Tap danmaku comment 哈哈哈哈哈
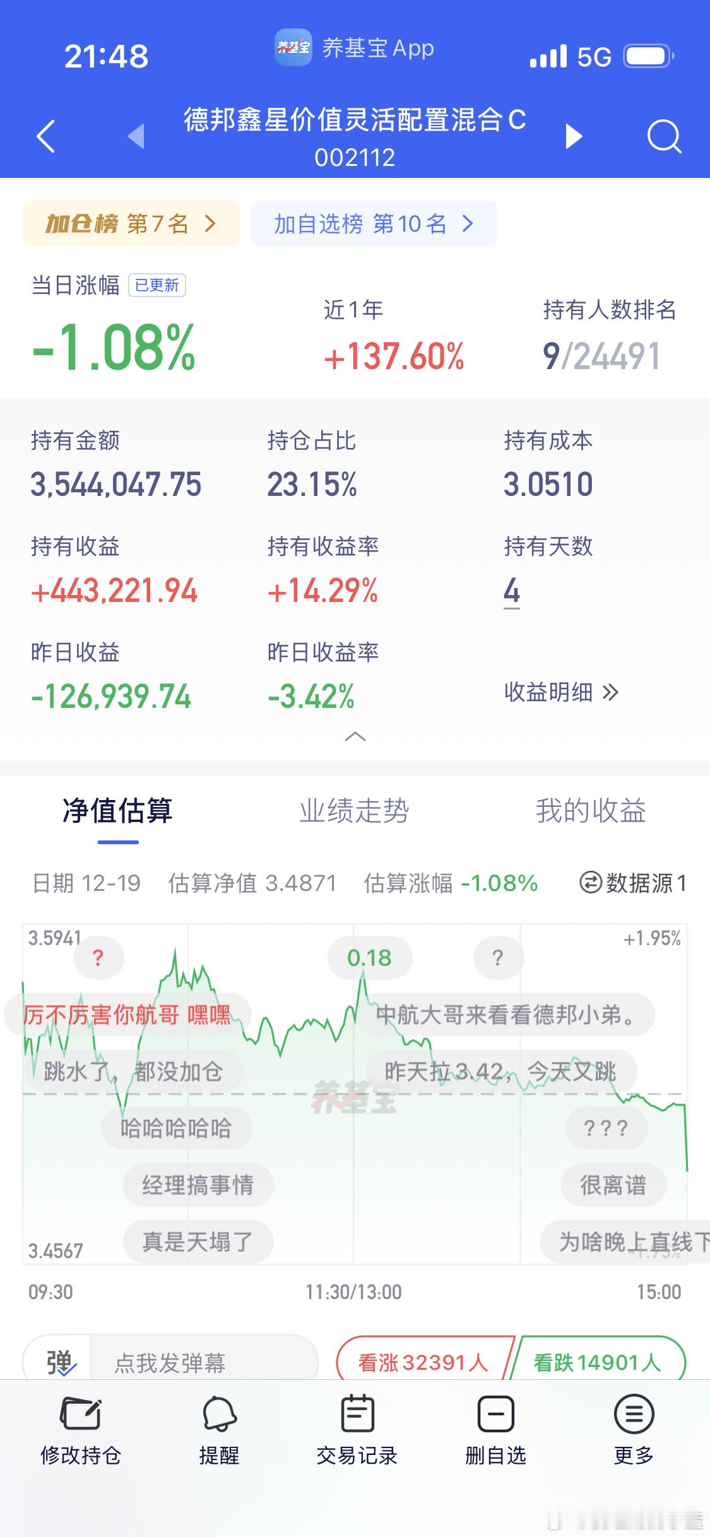 pos(176,1128)
